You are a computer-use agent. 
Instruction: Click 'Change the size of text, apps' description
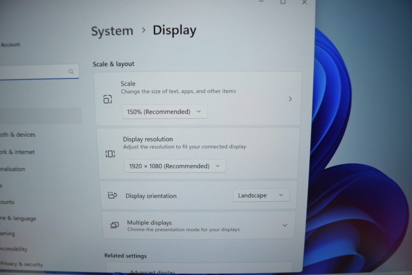(x=178, y=91)
